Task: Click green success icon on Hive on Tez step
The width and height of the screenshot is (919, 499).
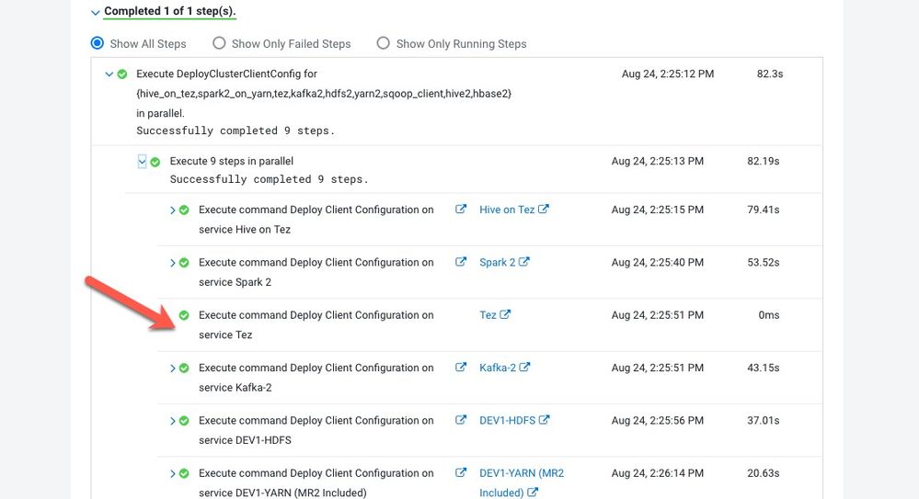Action: (x=184, y=210)
